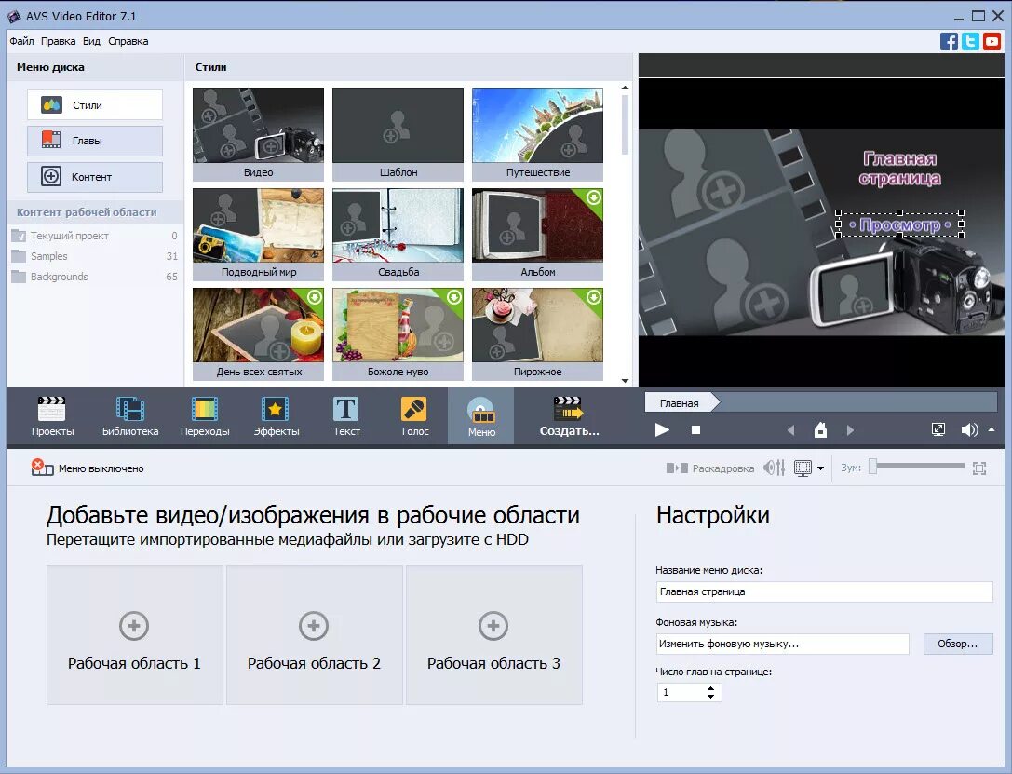The width and height of the screenshot is (1012, 774).
Task: Go to next menu page arrow
Action: [x=850, y=430]
